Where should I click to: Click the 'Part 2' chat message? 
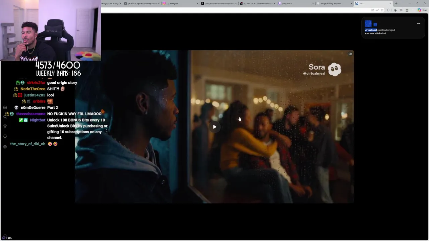click(x=53, y=108)
